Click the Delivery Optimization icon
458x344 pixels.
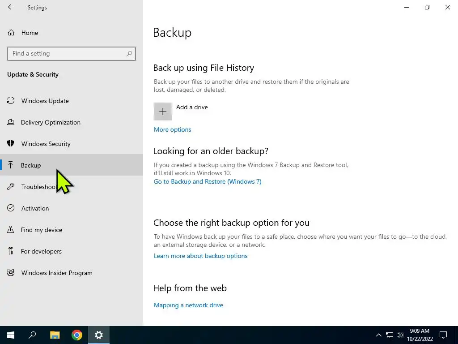(11, 122)
